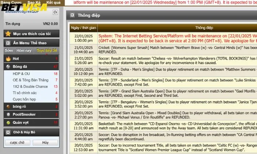
Task: Open the 1X2 & Double Chance market
Action: click(30, 87)
